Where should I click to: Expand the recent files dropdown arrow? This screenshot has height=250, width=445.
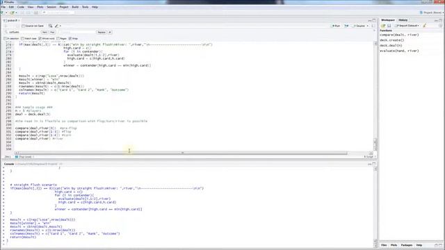(x=16, y=12)
